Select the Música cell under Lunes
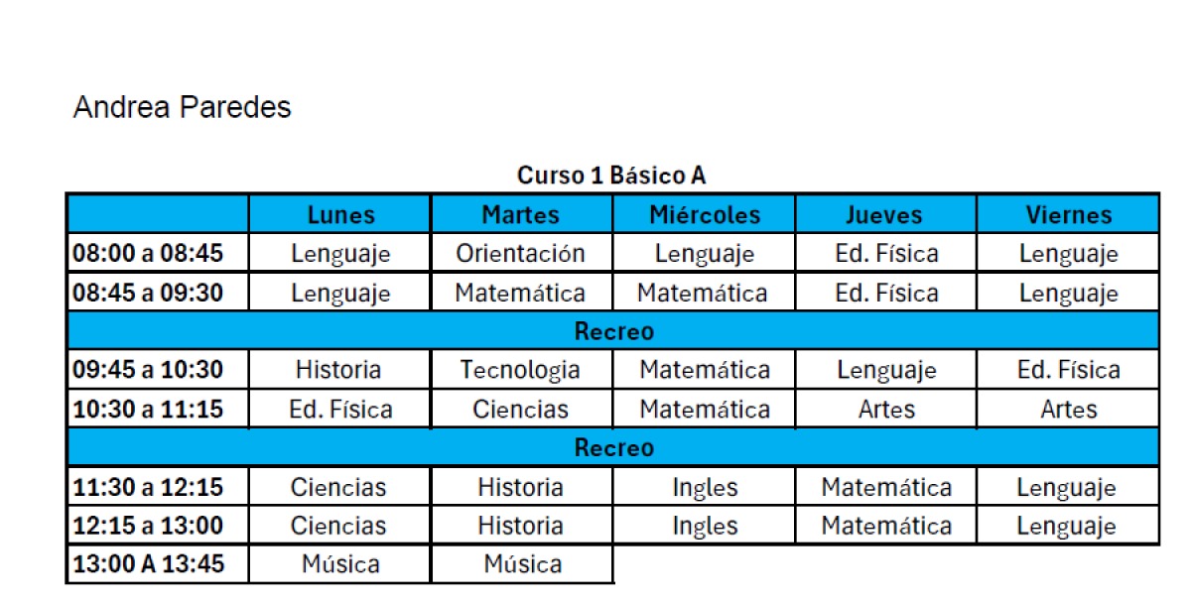The image size is (1191, 603). coord(340,564)
